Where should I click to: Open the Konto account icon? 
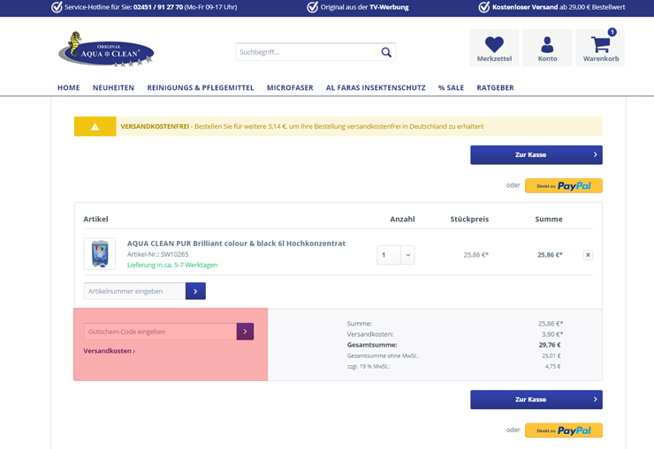tap(547, 48)
